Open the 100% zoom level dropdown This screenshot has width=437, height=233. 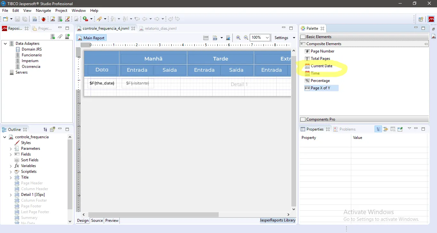pyautogui.click(x=267, y=38)
